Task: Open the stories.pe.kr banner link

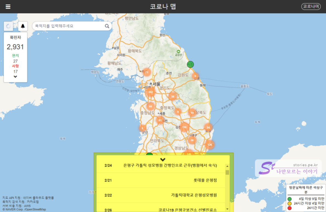Action: [288, 168]
